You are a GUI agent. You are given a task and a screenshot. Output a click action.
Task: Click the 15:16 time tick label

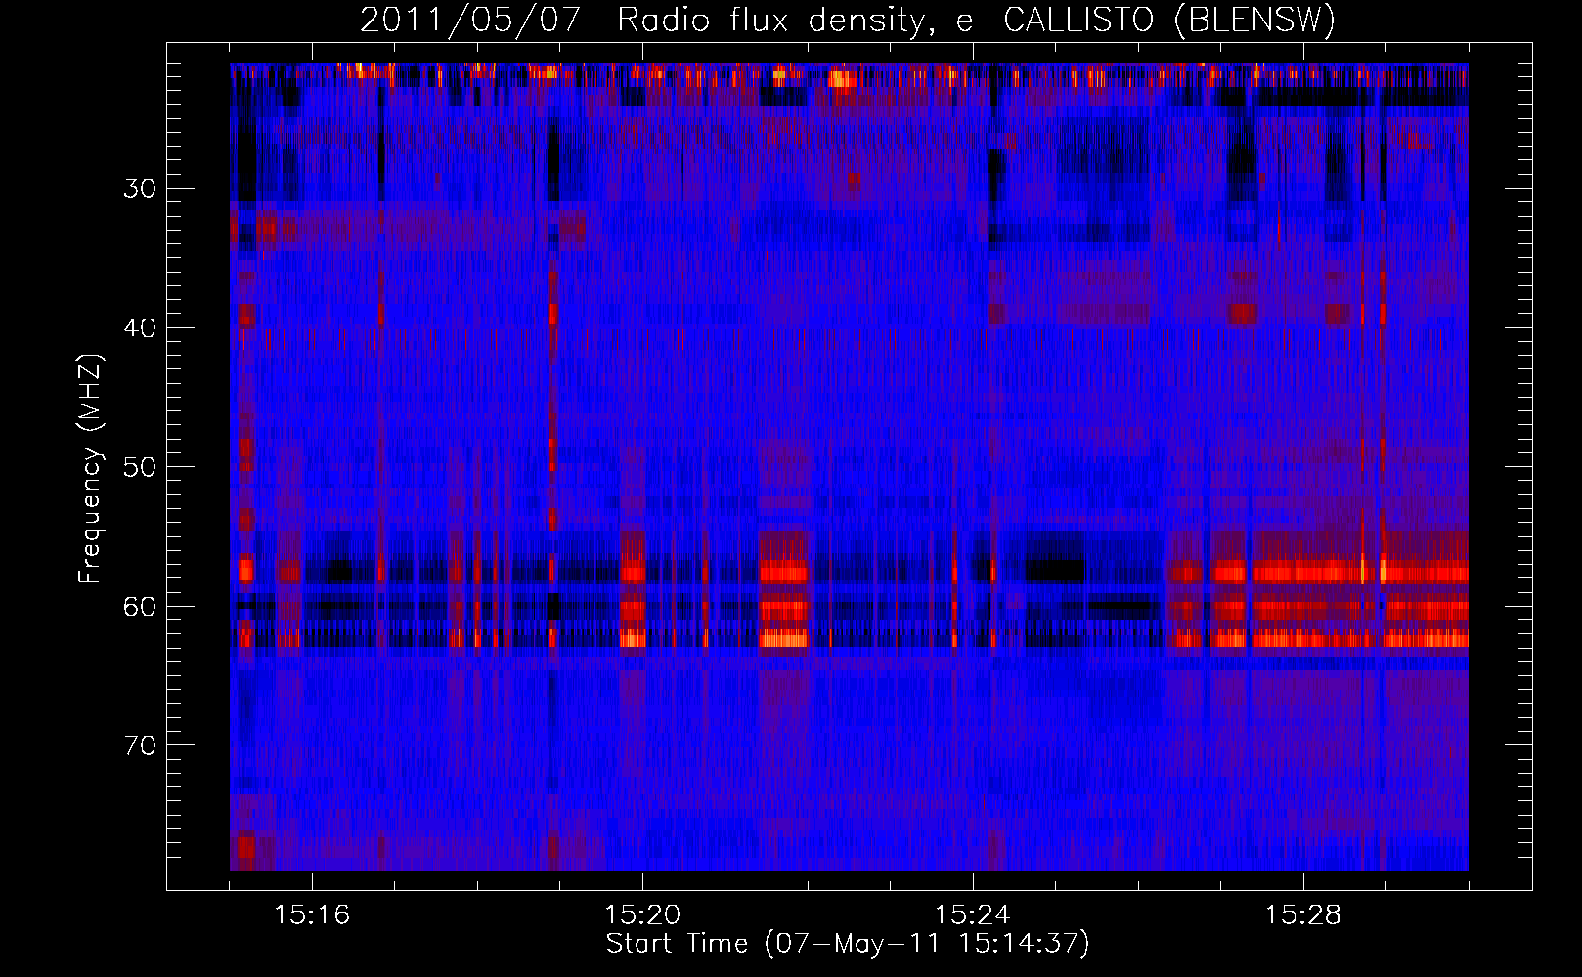click(x=312, y=915)
